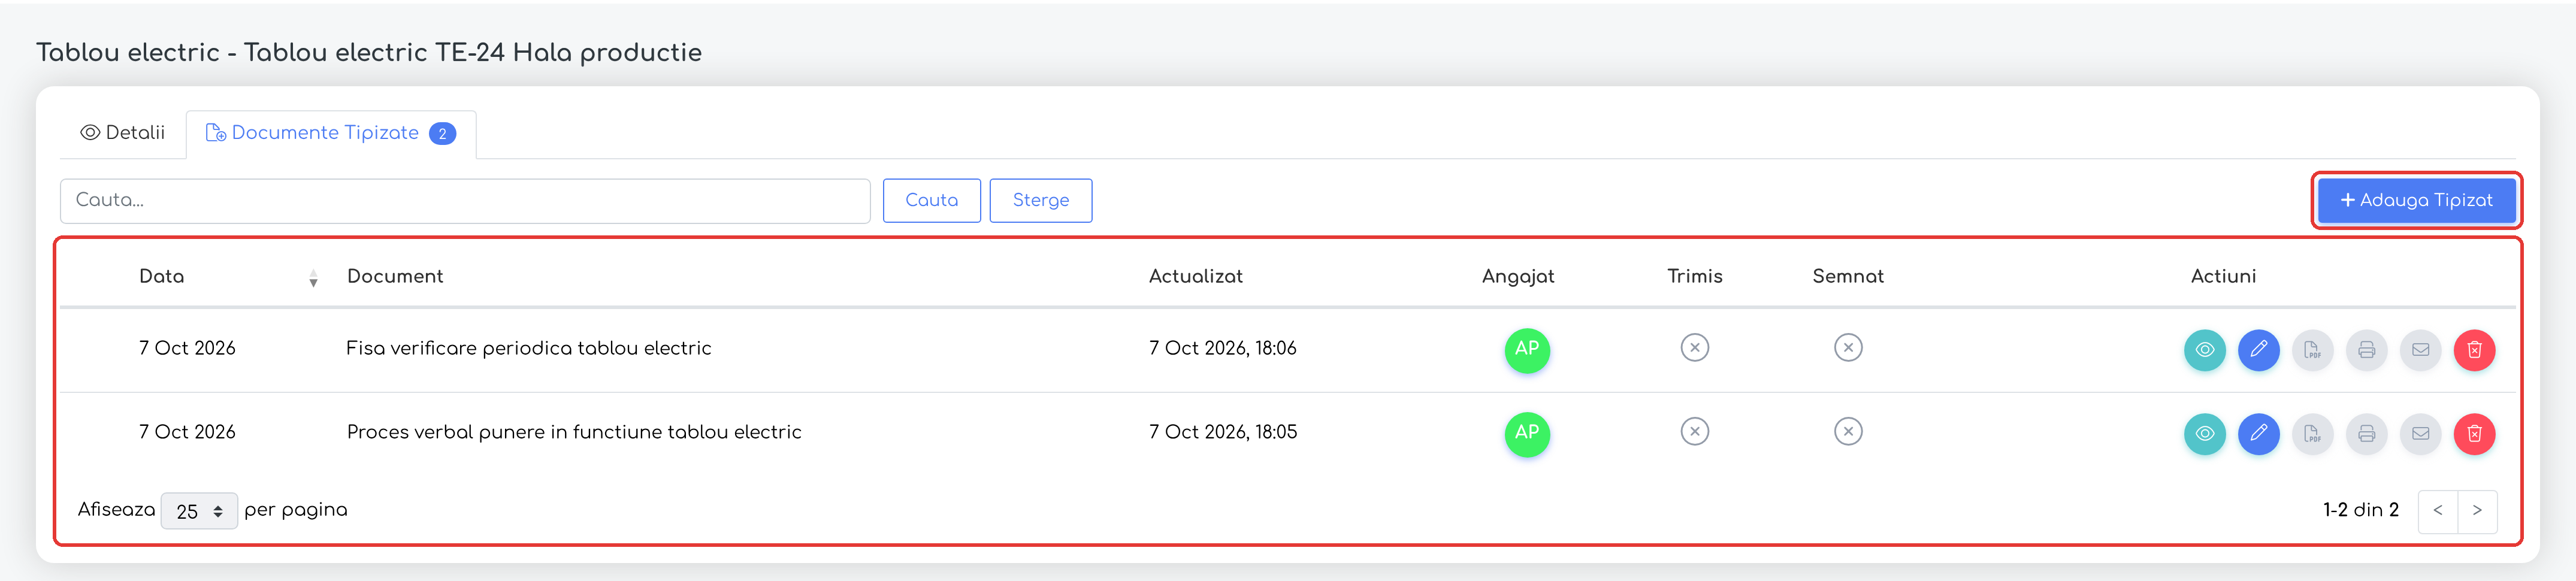
Task: Click the Actualizat column header
Action: 1195,277
